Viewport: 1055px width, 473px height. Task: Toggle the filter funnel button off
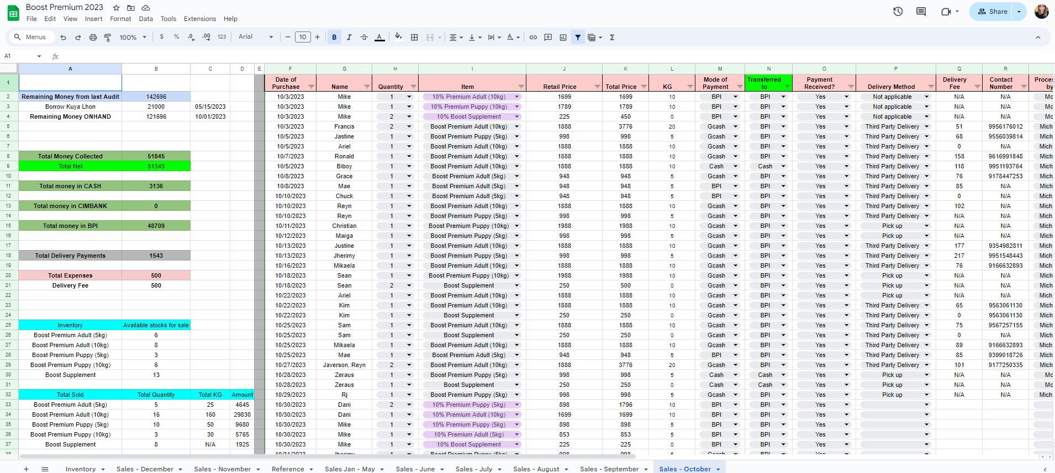[x=578, y=38]
